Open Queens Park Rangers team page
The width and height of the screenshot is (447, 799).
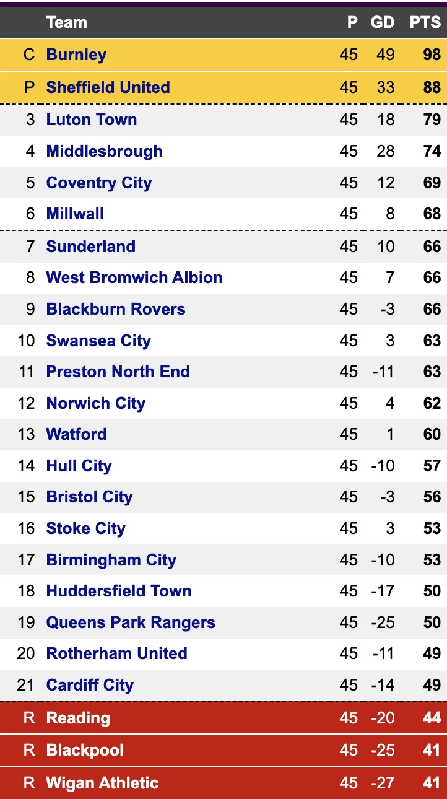tap(131, 622)
